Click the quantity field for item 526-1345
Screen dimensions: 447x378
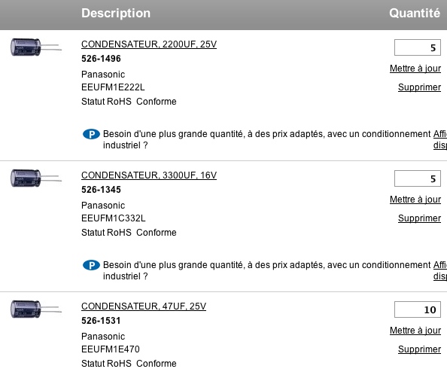(418, 178)
